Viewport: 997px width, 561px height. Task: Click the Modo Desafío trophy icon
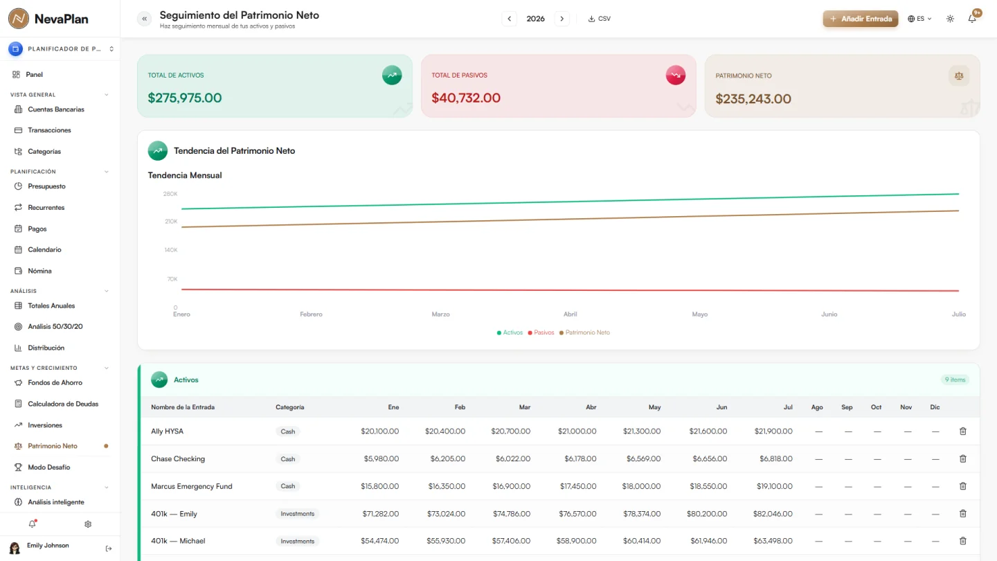click(19, 467)
